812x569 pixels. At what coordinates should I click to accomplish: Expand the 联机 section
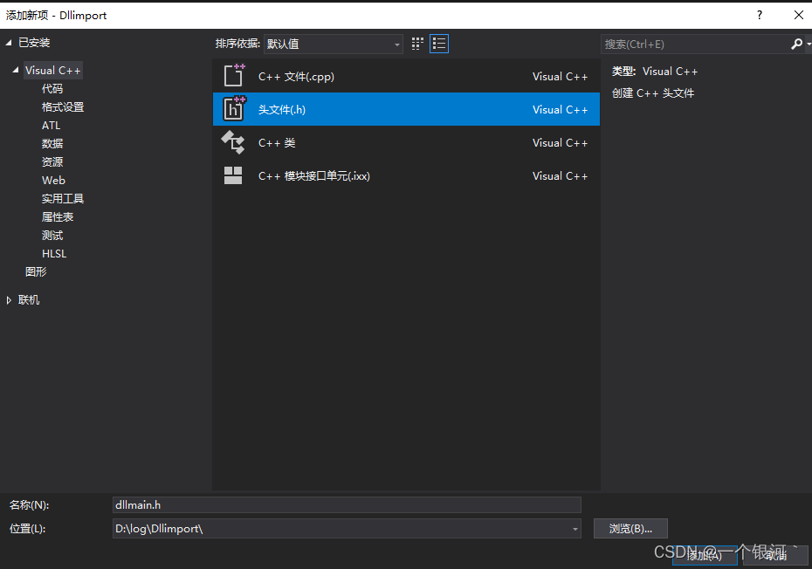pyautogui.click(x=9, y=300)
